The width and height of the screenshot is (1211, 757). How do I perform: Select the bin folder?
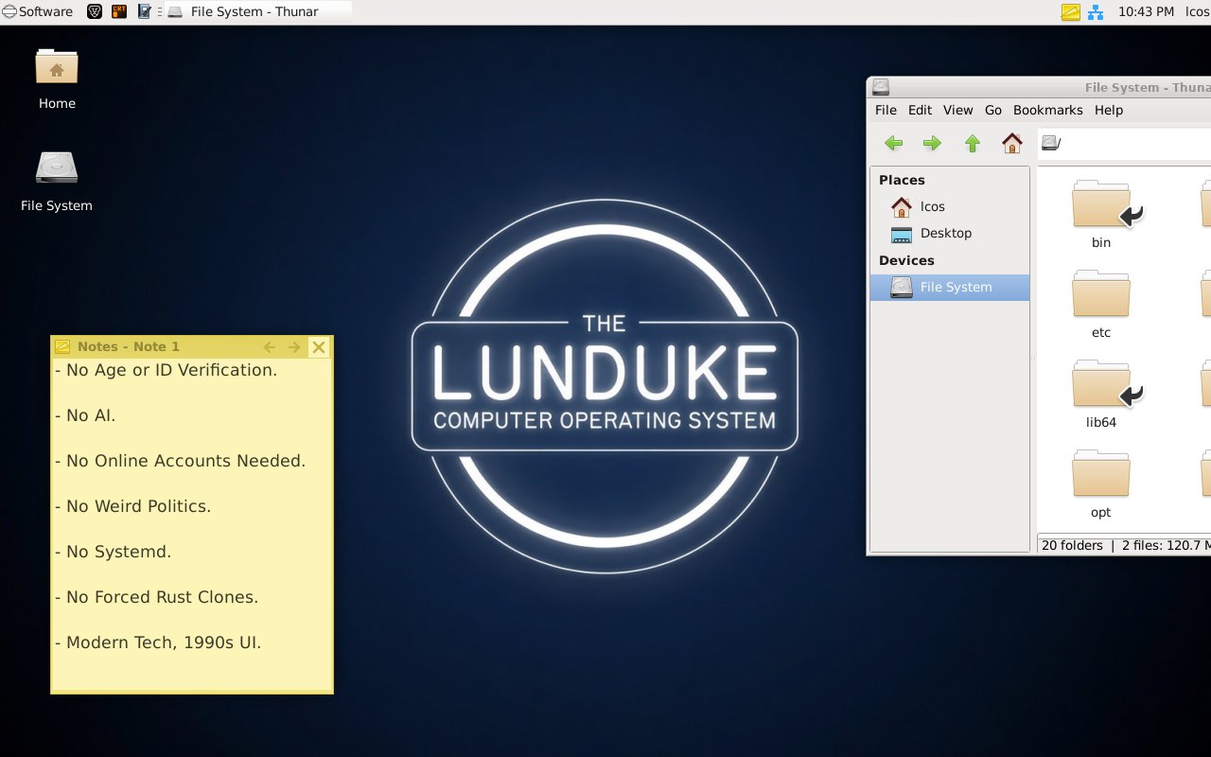tap(1101, 214)
